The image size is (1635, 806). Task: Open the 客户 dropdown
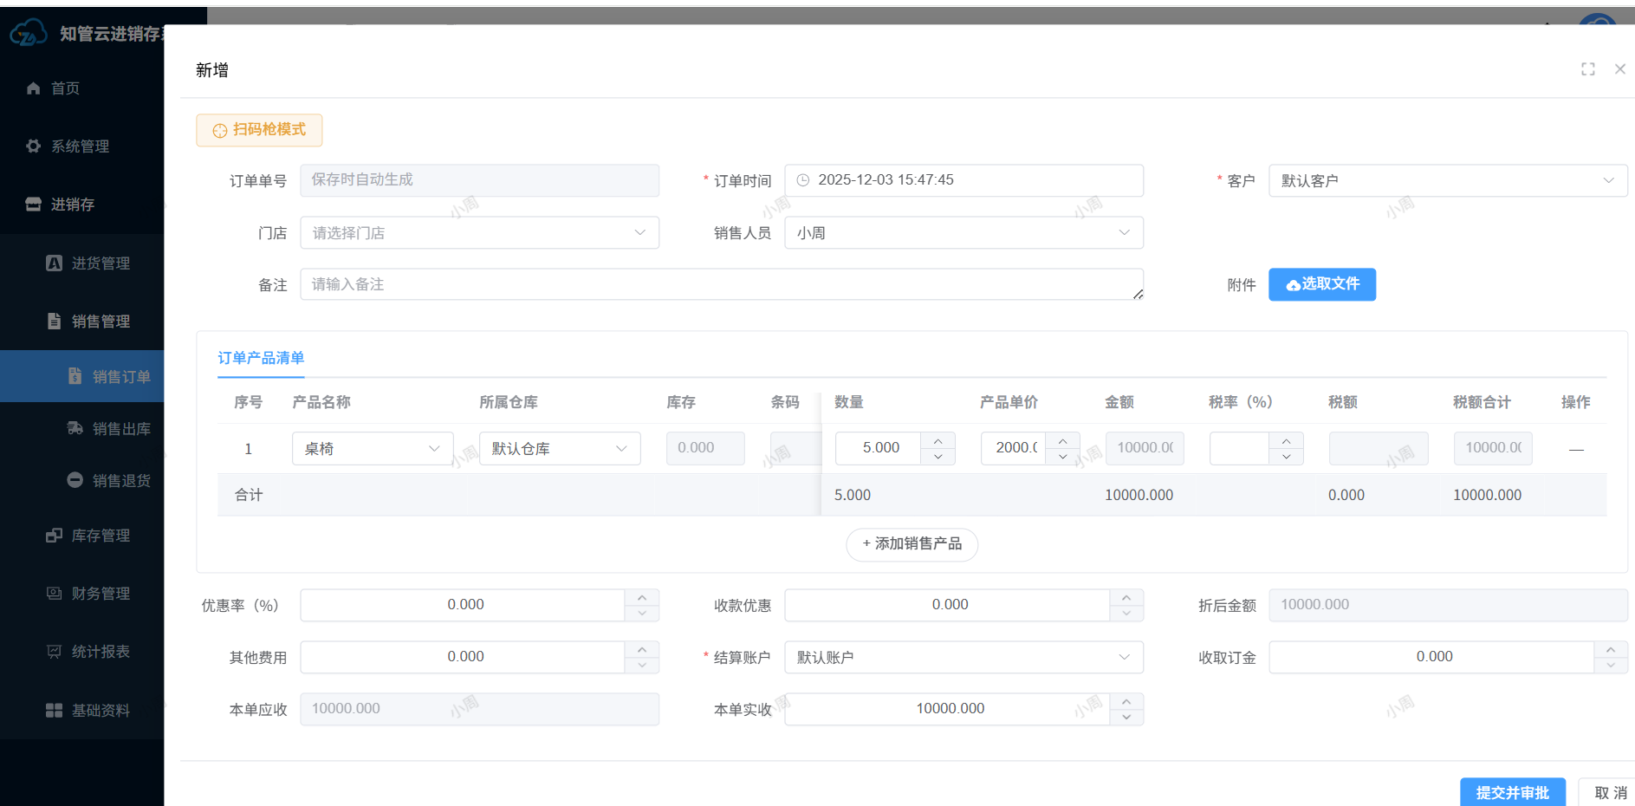coord(1447,181)
